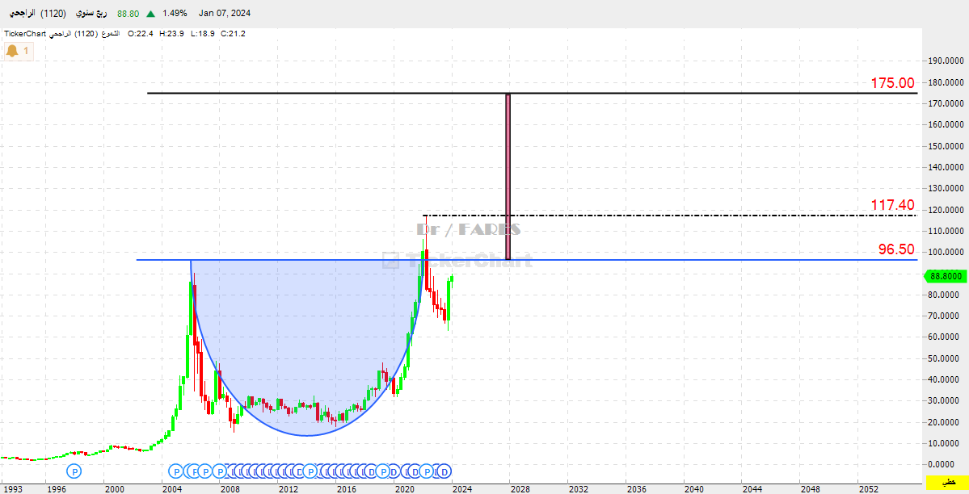Click the P event marker near 1997
Image resolution: width=969 pixels, height=494 pixels.
point(74,471)
